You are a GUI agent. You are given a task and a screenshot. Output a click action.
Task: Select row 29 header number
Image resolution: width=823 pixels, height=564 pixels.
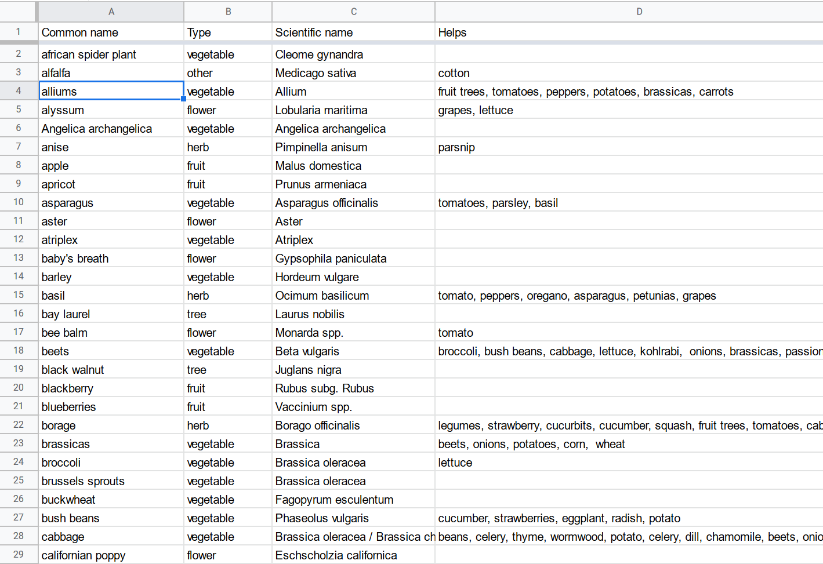19,555
